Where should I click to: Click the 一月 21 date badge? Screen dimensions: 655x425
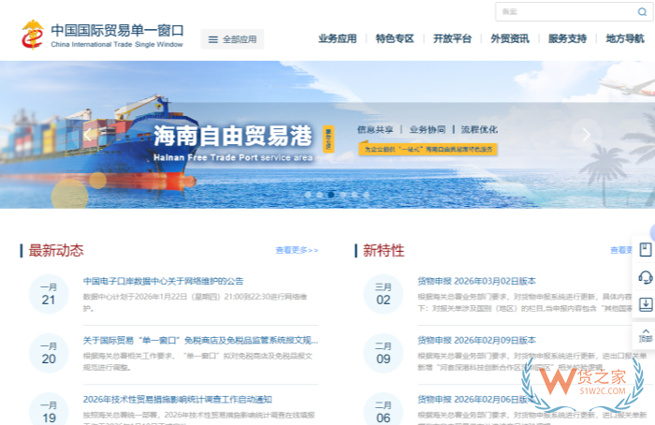[49, 294]
